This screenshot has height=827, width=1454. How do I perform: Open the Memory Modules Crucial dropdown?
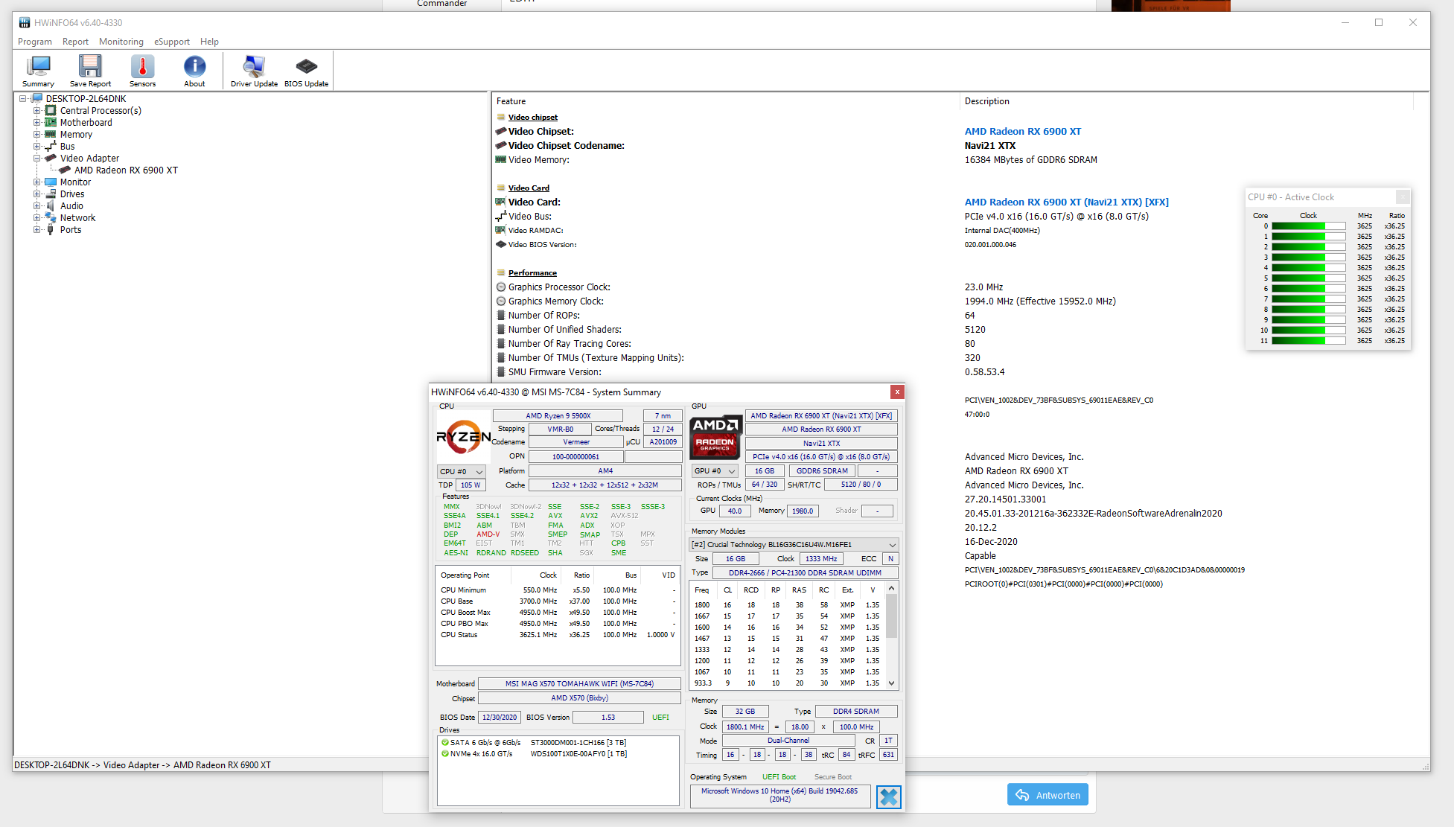[x=794, y=545]
